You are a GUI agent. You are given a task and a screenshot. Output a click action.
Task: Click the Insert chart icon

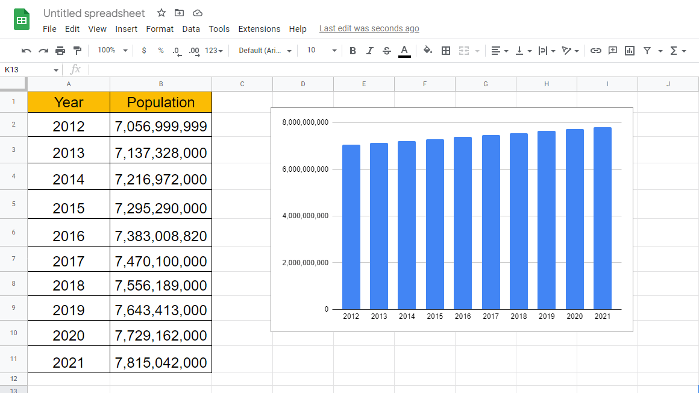(630, 51)
